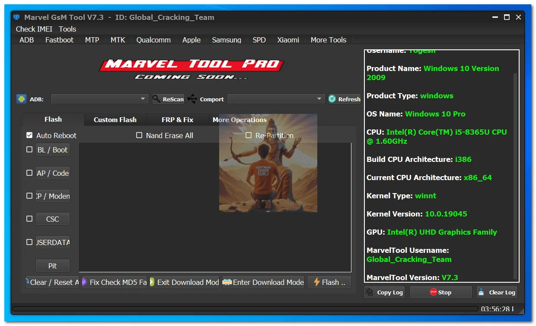The image size is (536, 326).
Task: Select the Flash sub-tab
Action: 53,119
